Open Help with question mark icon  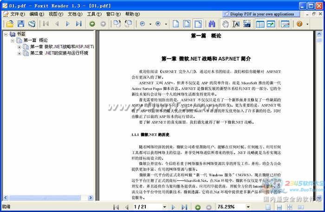pyautogui.click(x=299, y=24)
